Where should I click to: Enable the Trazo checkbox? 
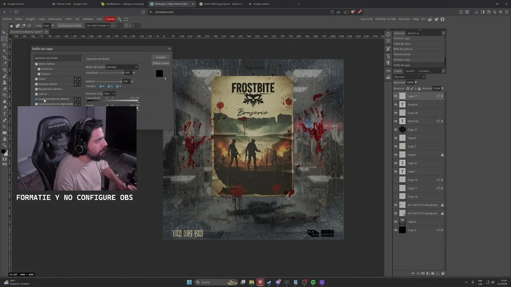point(36,79)
